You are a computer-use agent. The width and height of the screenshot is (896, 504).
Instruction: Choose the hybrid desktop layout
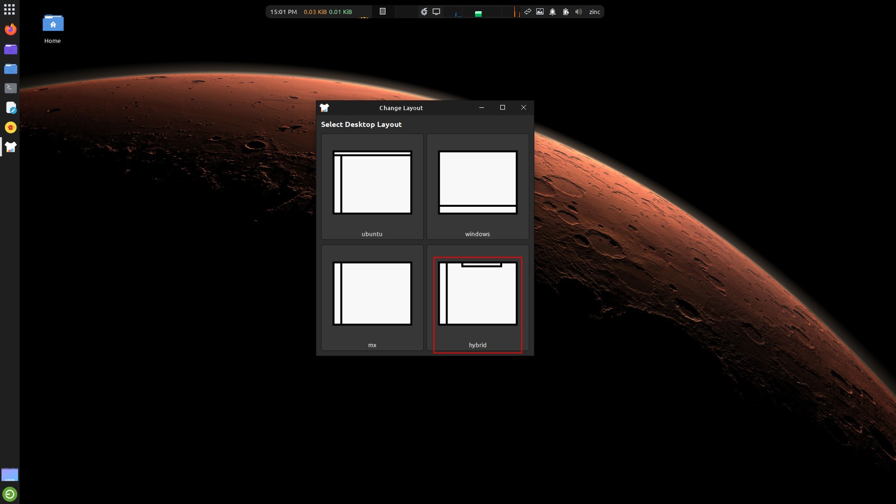[477, 298]
